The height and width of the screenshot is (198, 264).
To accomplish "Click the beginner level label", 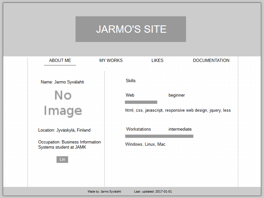I will tap(177, 95).
